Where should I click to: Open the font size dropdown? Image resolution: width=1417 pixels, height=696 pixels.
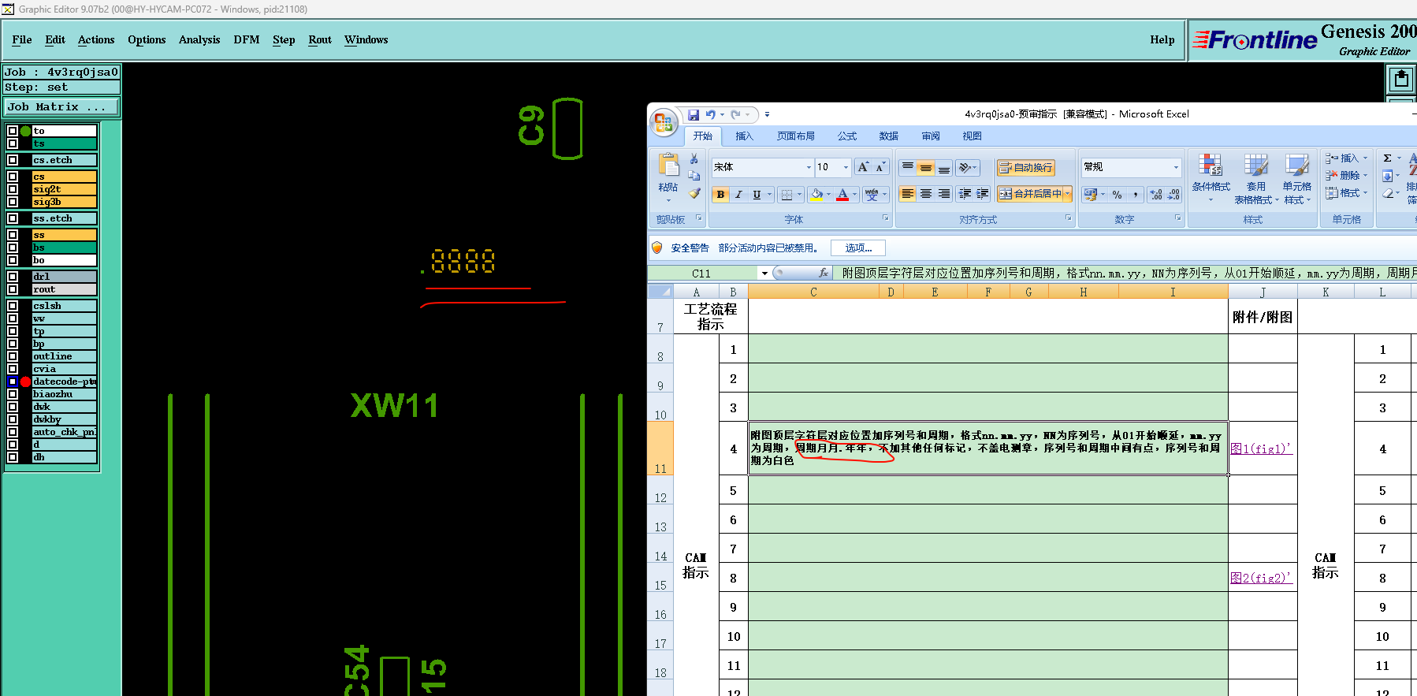(846, 167)
